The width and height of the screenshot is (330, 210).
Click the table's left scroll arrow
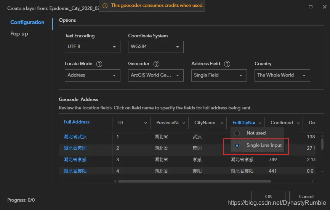115,181
